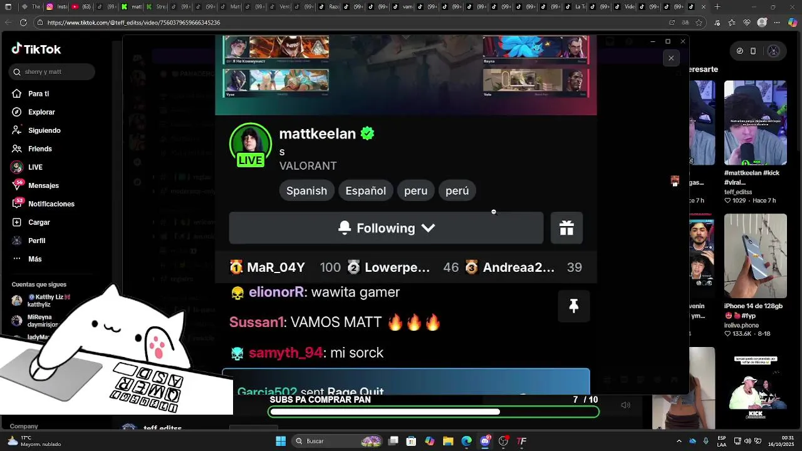Image resolution: width=802 pixels, height=451 pixels.
Task: Open TikTok home logo
Action: (x=36, y=49)
